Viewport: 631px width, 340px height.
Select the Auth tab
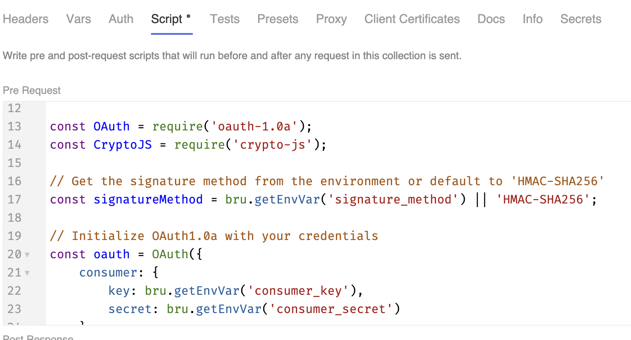121,19
